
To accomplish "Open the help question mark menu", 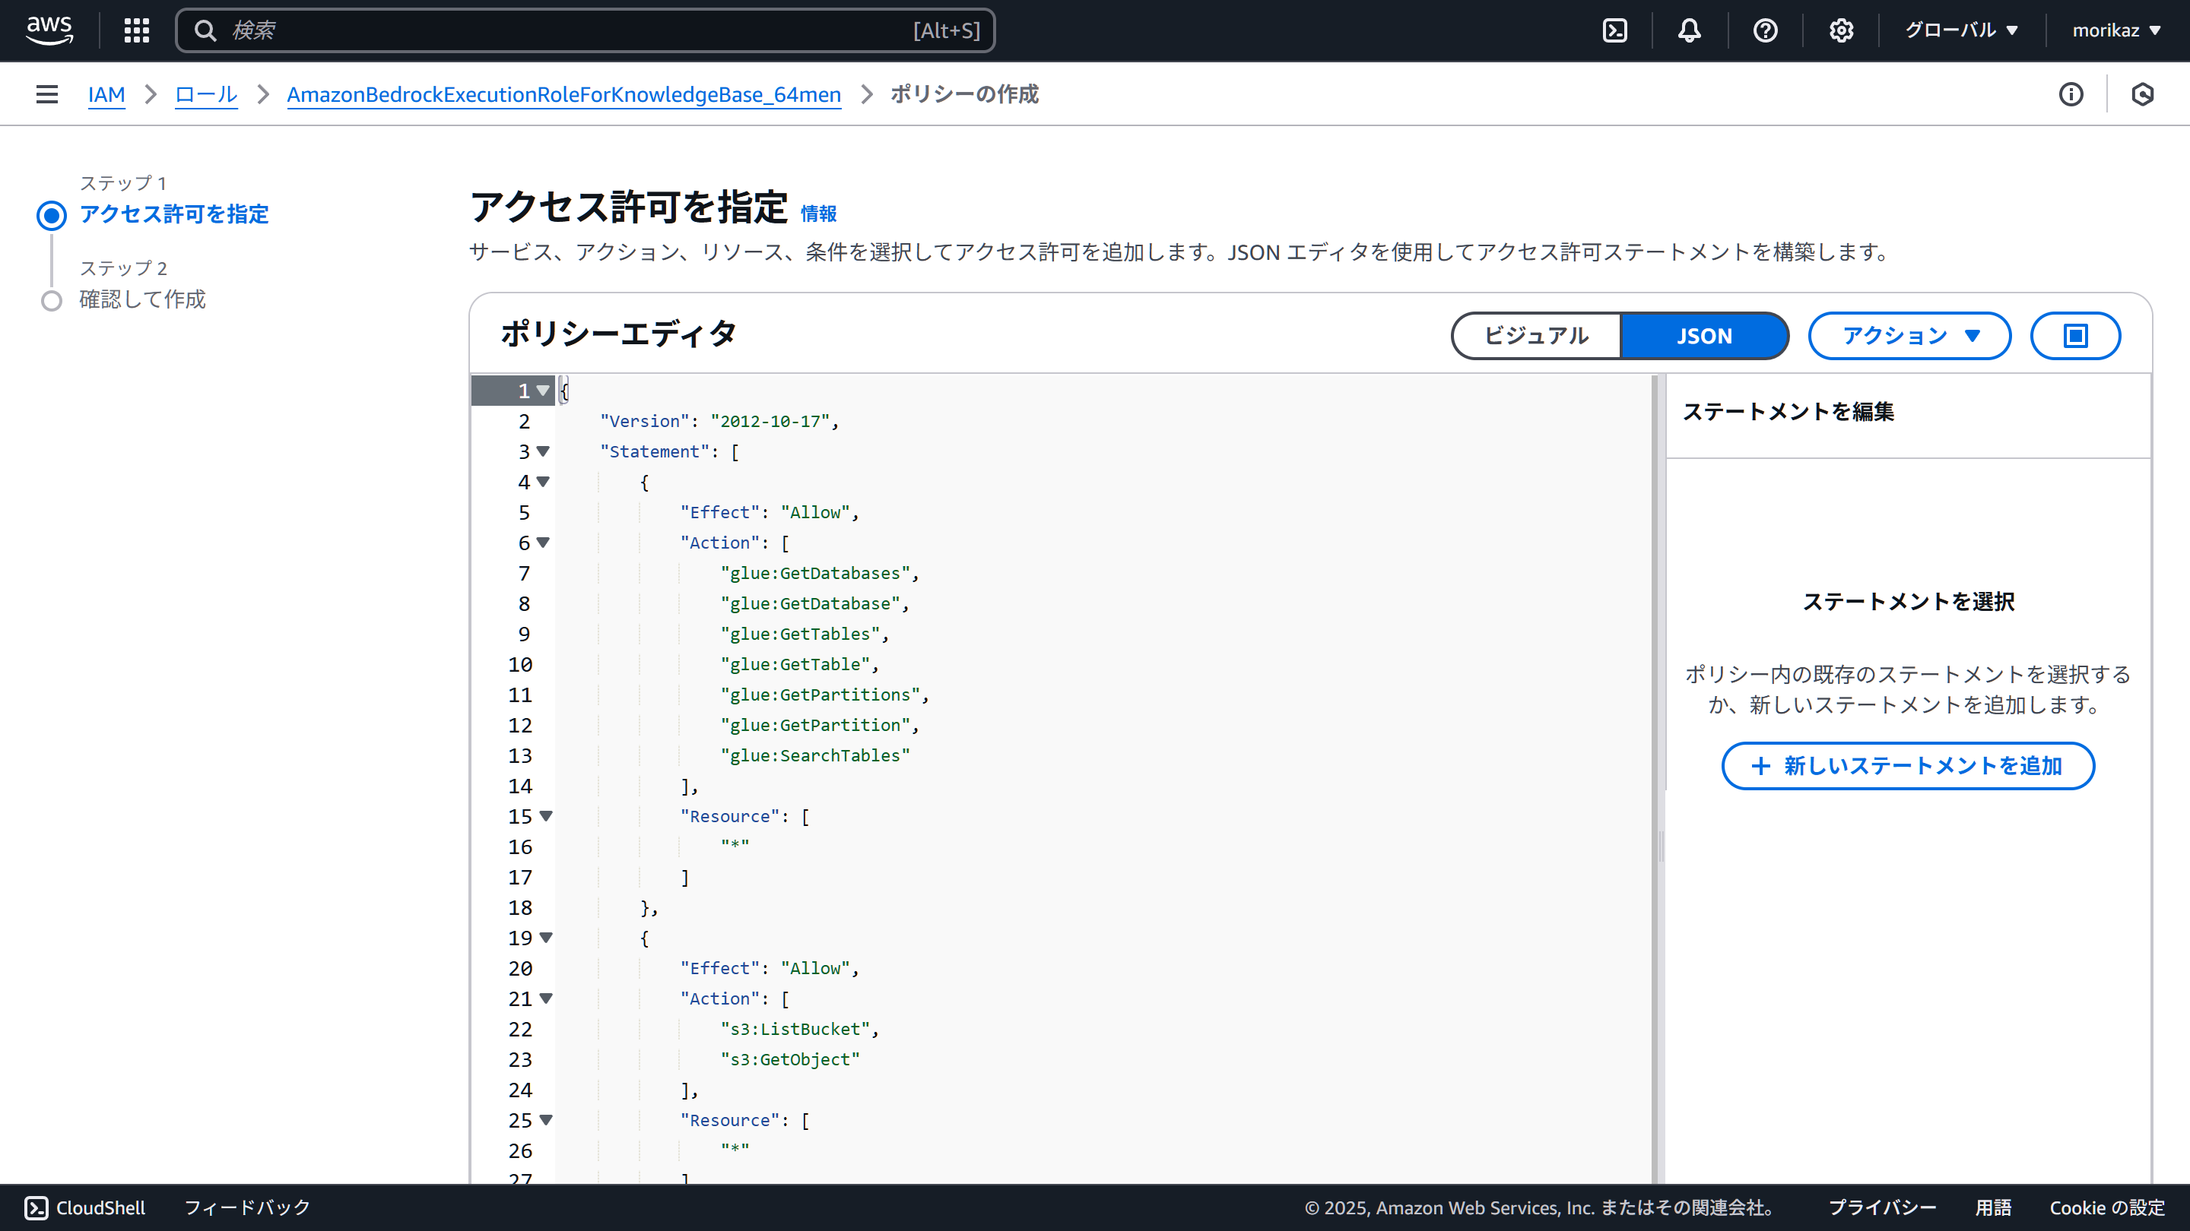I will pos(1765,30).
